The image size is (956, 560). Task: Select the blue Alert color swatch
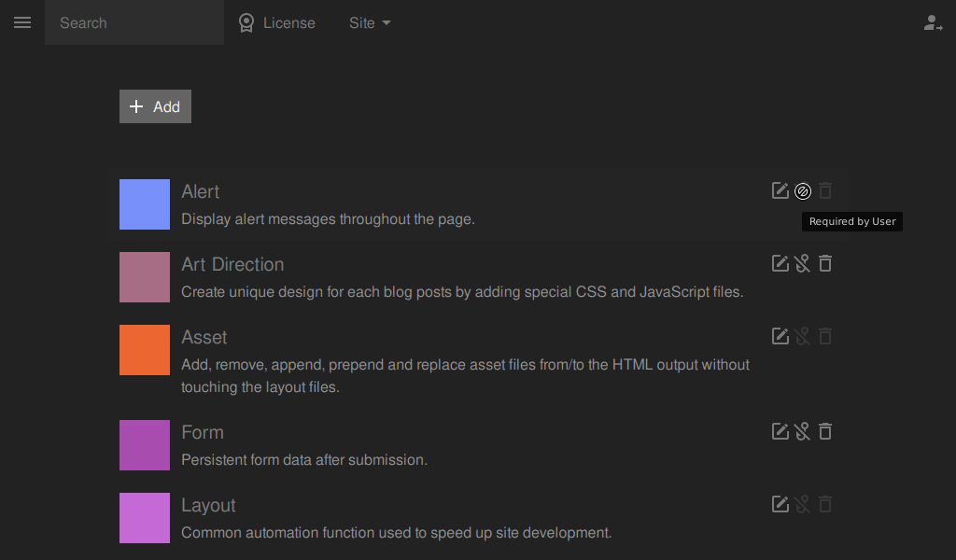pos(145,204)
